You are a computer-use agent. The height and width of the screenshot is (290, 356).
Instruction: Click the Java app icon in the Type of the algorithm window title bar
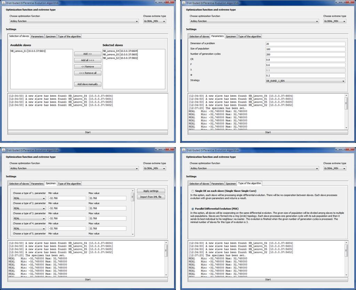tap(184, 150)
